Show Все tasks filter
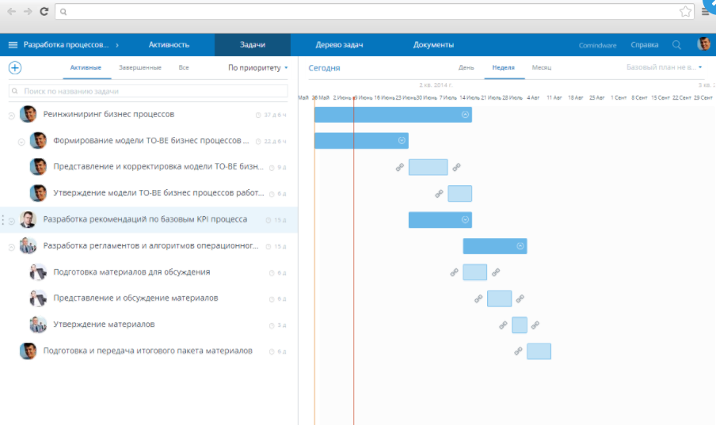 184,67
